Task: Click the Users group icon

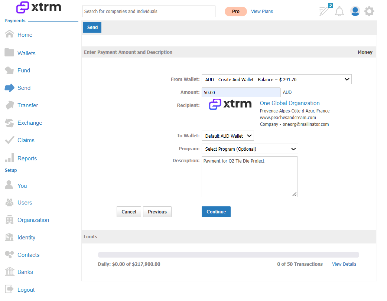Action: (9, 203)
